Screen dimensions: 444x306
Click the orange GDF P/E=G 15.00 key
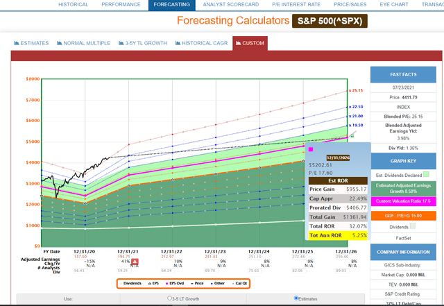click(403, 216)
